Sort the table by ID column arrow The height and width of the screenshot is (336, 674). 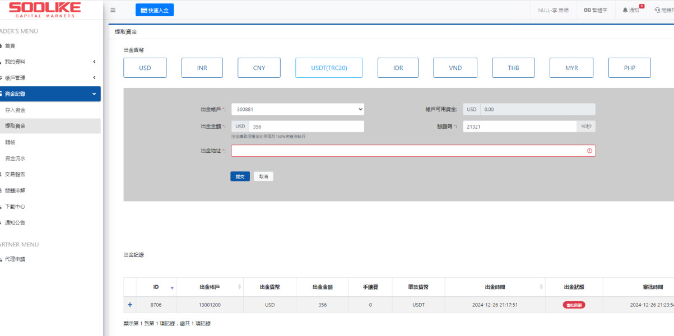(x=172, y=287)
